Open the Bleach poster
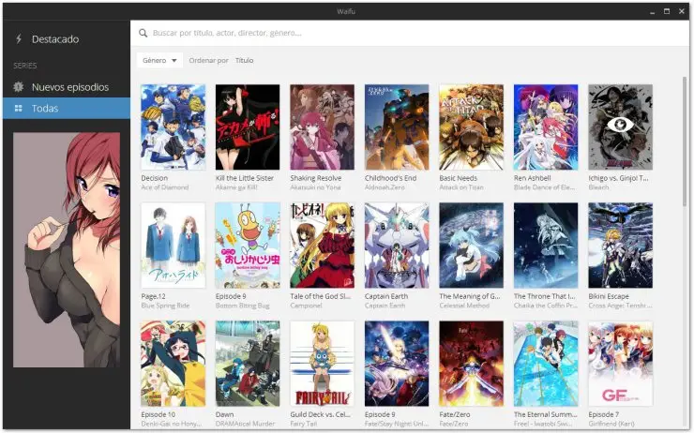Screen dimensions: 694x433 click(x=621, y=127)
